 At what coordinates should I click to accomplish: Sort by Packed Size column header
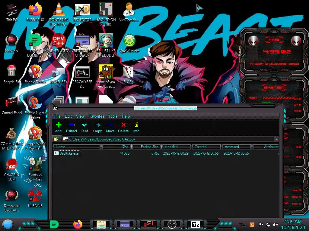click(x=147, y=147)
